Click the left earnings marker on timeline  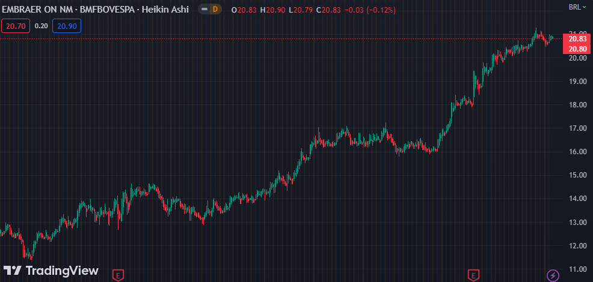coord(118,275)
